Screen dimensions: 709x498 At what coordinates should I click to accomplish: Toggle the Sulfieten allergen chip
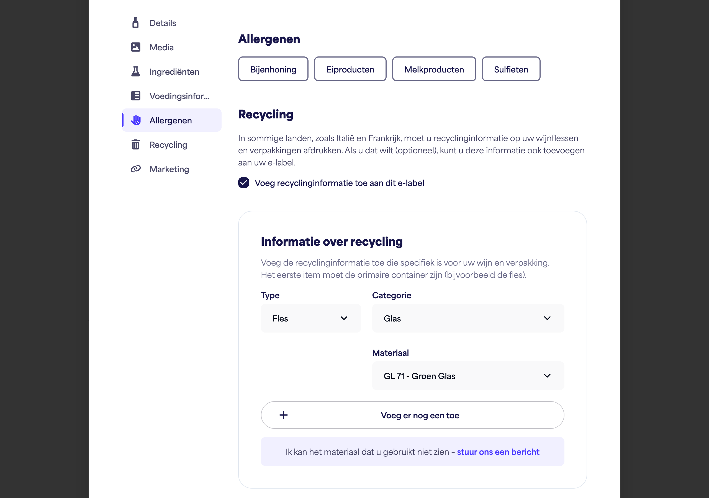coord(511,69)
